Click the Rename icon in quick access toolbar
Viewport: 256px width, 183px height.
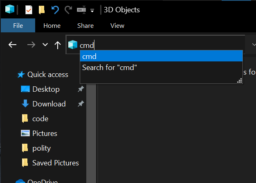tap(81, 9)
